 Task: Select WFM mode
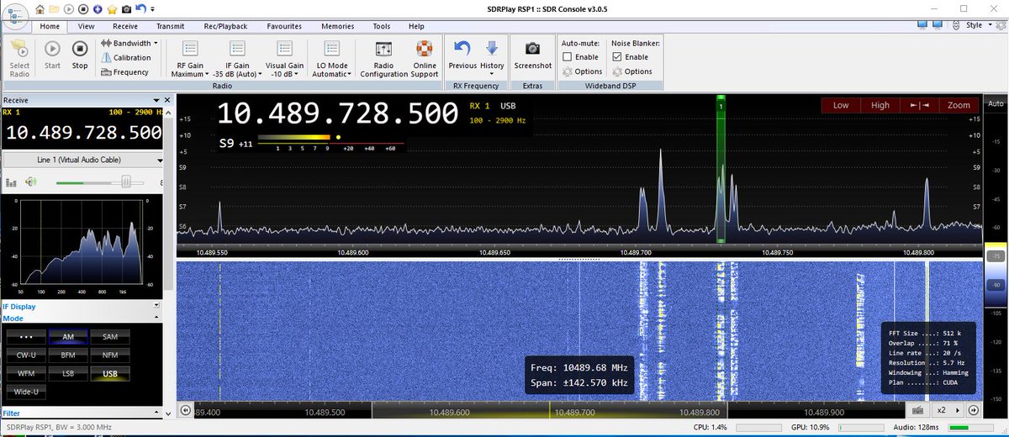click(x=26, y=373)
